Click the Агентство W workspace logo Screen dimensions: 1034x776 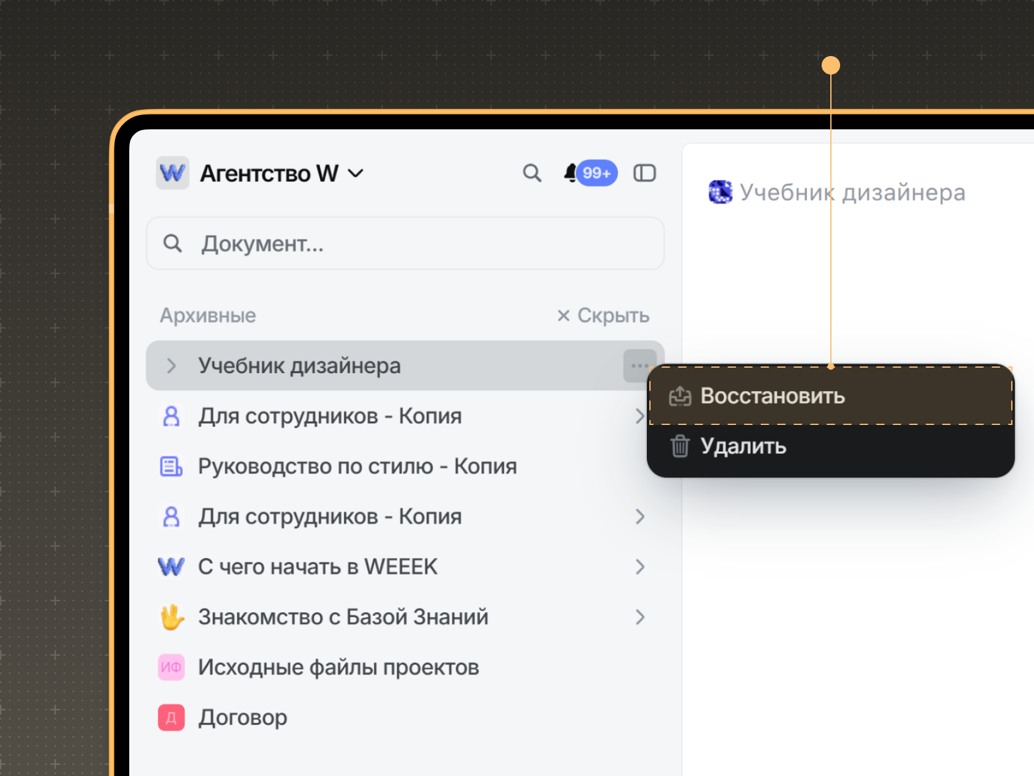tap(172, 174)
